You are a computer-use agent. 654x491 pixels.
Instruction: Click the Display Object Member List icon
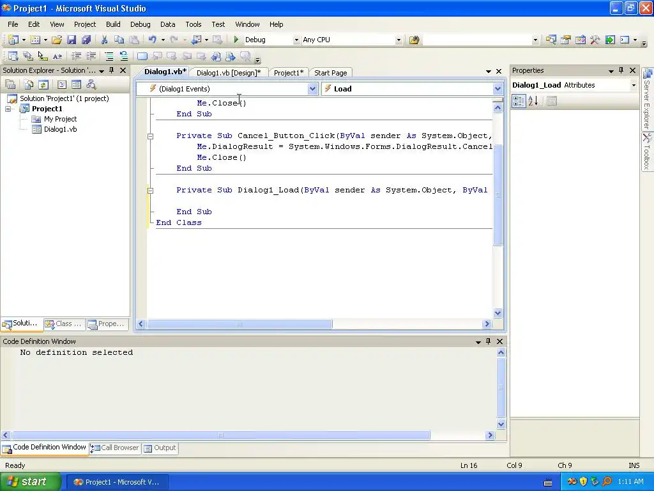[13, 56]
